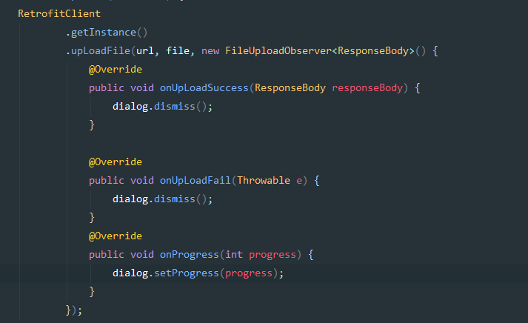528x323 pixels.
Task: Select the onProgress method name
Action: pyautogui.click(x=190, y=255)
